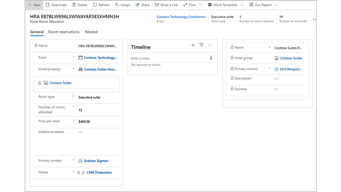Image resolution: width=341 pixels, height=192 pixels.
Task: Click contact icon beside Emil Bengoec...
Action: coord(276,69)
